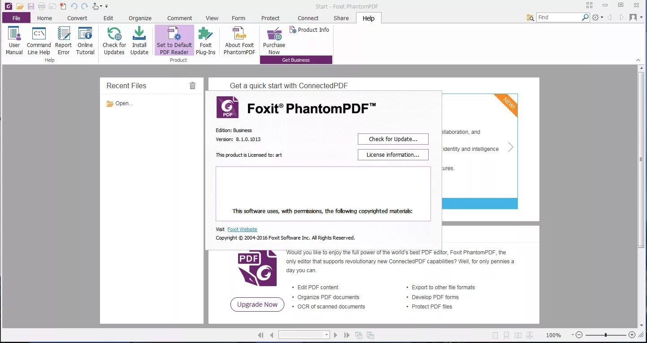Create new blank PDF from quick access toolbar

pyautogui.click(x=63, y=6)
